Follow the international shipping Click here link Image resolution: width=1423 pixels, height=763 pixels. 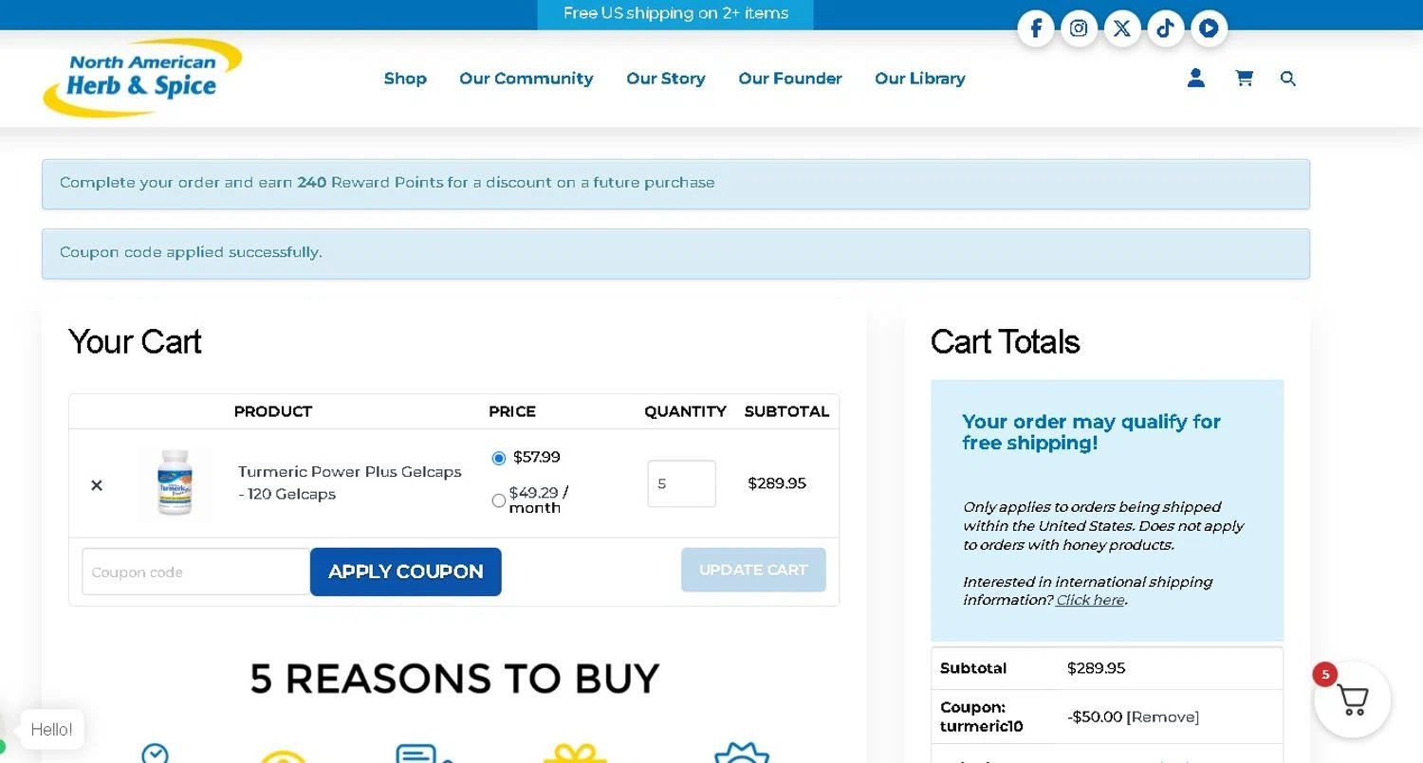point(1090,600)
